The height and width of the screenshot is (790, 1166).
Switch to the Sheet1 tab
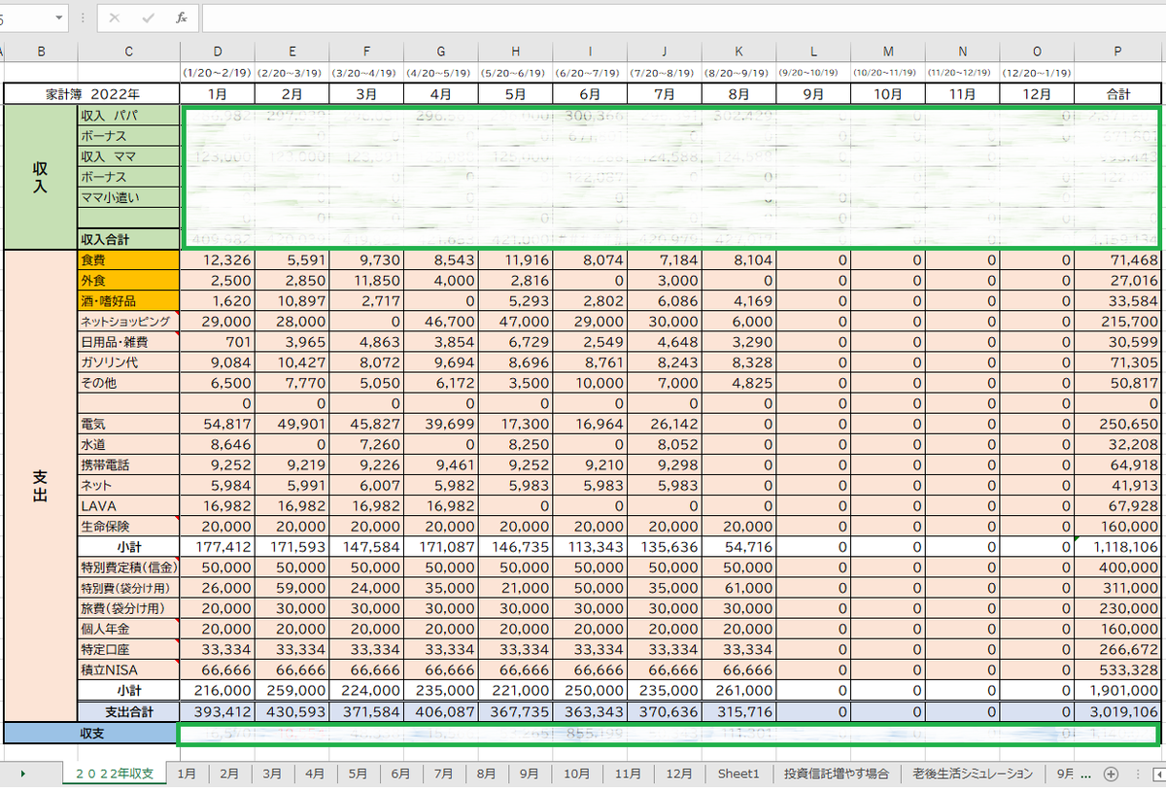[738, 774]
